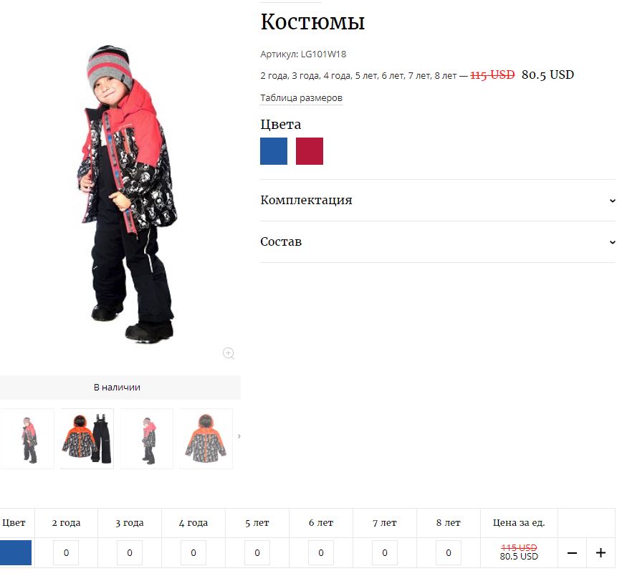Advance thumbnails with the right arrow

coord(239,436)
